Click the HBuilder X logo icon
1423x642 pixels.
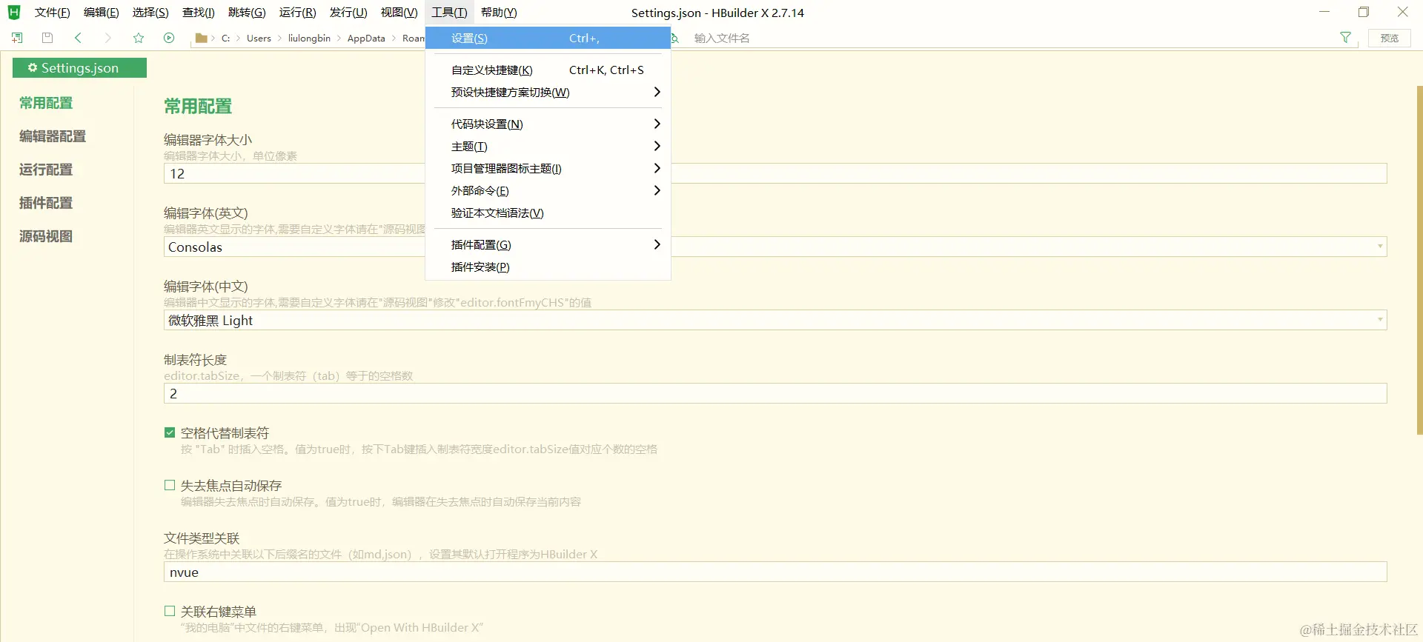tap(14, 13)
